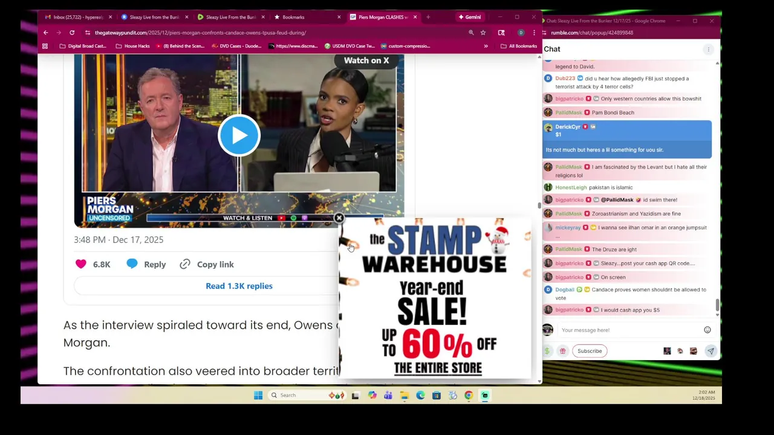Bookmark this page with the star icon

click(x=483, y=33)
